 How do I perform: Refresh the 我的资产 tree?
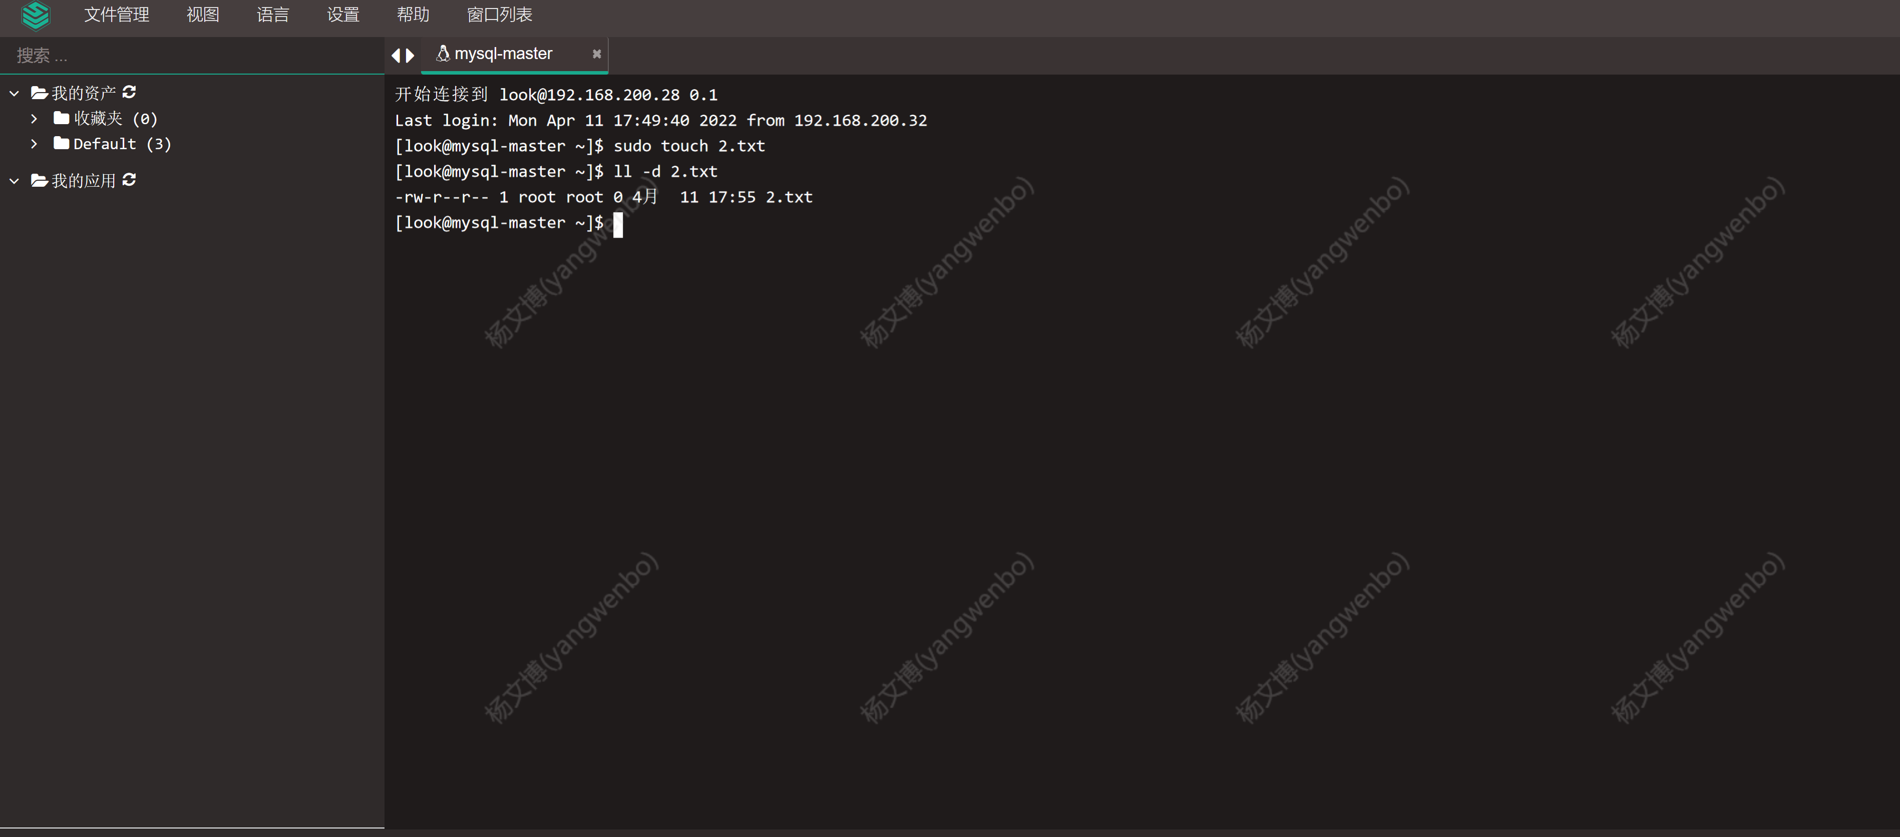click(129, 92)
